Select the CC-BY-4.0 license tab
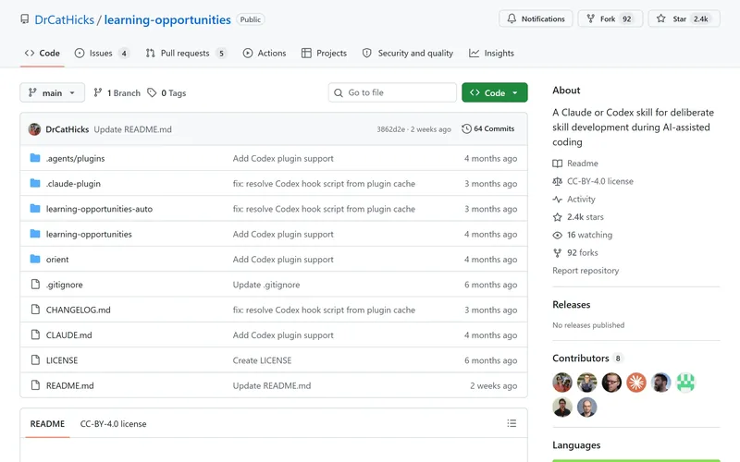 pos(113,424)
